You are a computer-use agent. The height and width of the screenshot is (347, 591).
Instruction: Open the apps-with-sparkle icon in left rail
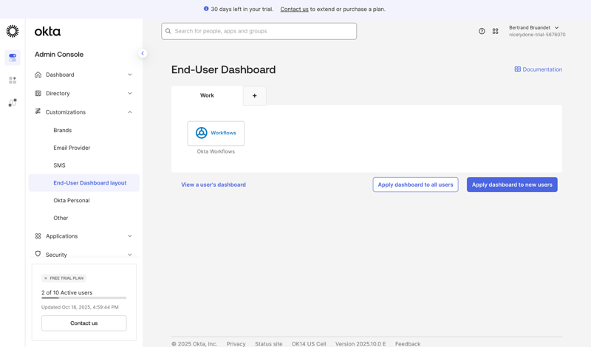[13, 80]
